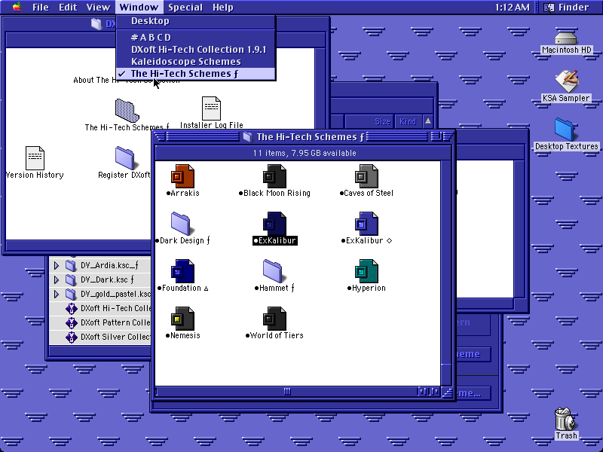This screenshot has height=452, width=603.
Task: Click the '11 items, 7.95 GB available' header
Action: click(x=304, y=153)
